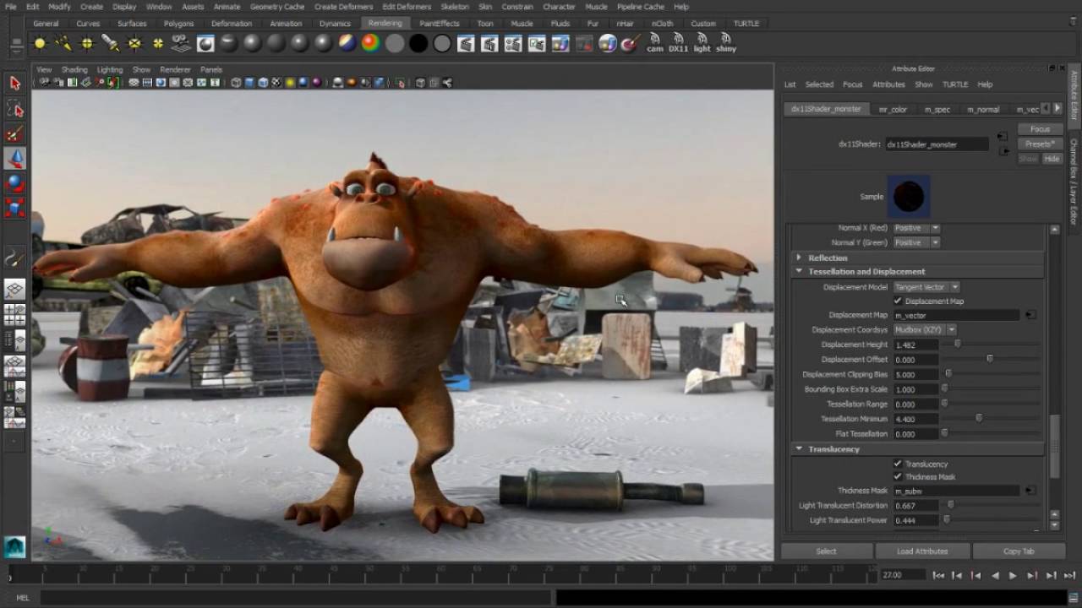
Task: Collapse Tessellation and Displacement section
Action: [799, 272]
